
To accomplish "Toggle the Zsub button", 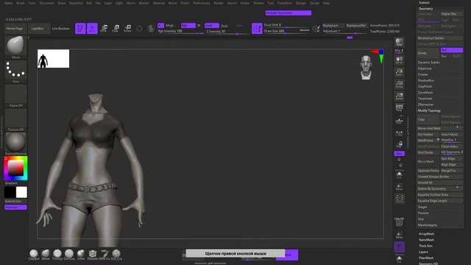I will point(224,26).
